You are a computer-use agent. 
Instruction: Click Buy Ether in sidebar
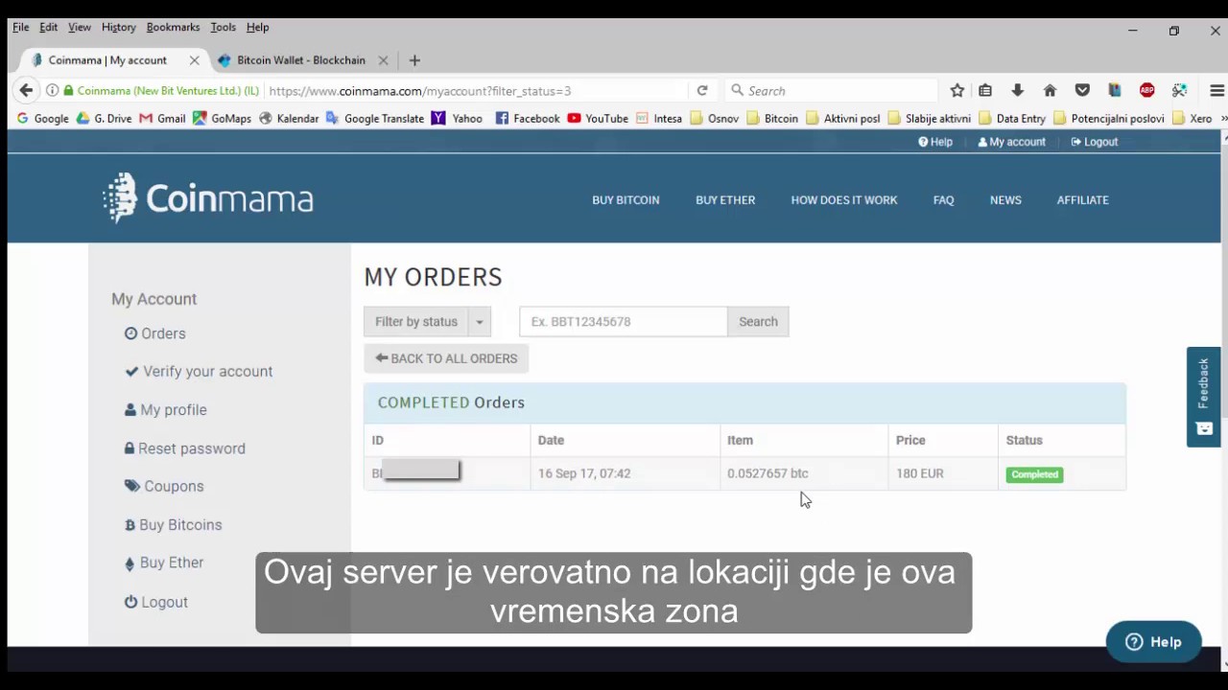click(x=163, y=563)
